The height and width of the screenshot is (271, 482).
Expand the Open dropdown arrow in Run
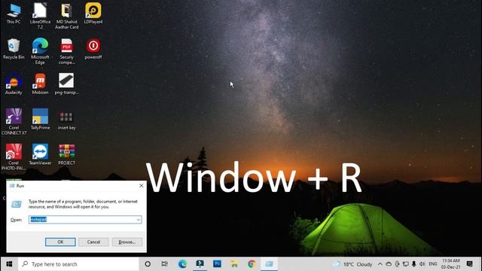click(x=139, y=220)
